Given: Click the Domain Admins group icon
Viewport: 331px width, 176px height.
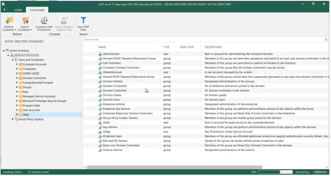Looking at the screenshot, I should click(x=100, y=81).
